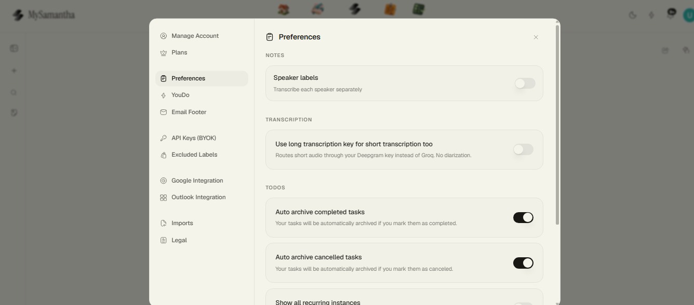Click 'Transcribe each speaker separately' text
The image size is (694, 305).
(x=318, y=90)
